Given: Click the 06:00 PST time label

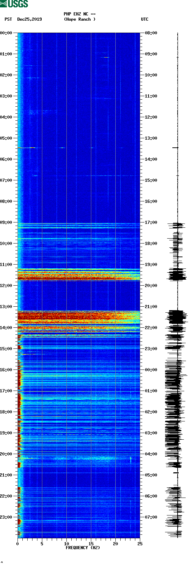Looking at the screenshot, I should [x=6, y=159].
